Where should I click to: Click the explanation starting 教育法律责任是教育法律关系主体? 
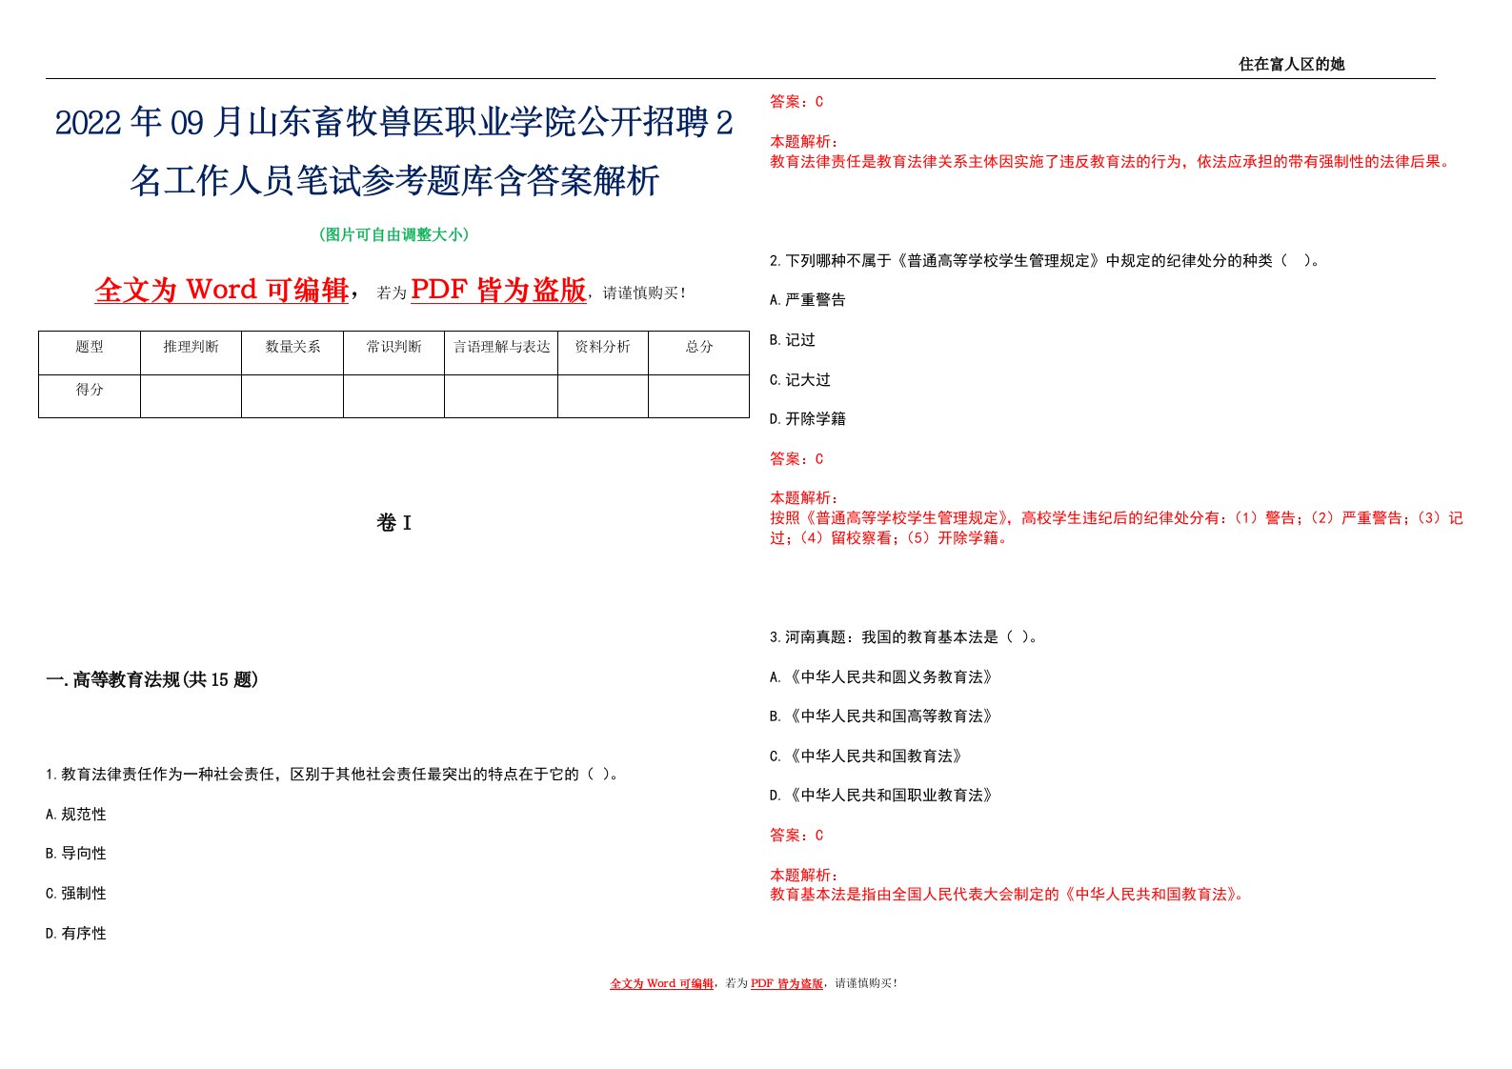[1112, 162]
